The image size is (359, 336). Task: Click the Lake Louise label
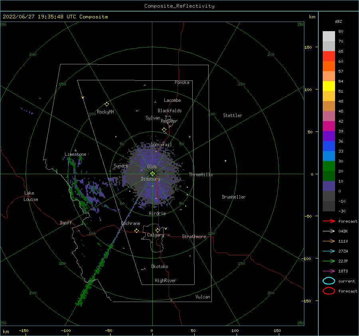(31, 196)
